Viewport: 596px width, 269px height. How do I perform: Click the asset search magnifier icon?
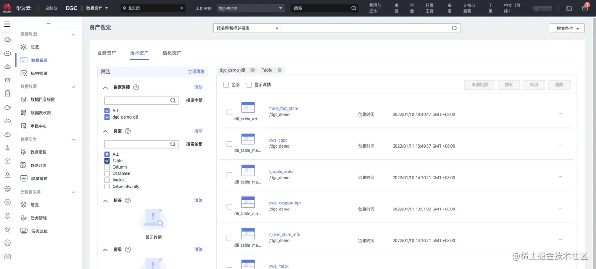point(454,28)
